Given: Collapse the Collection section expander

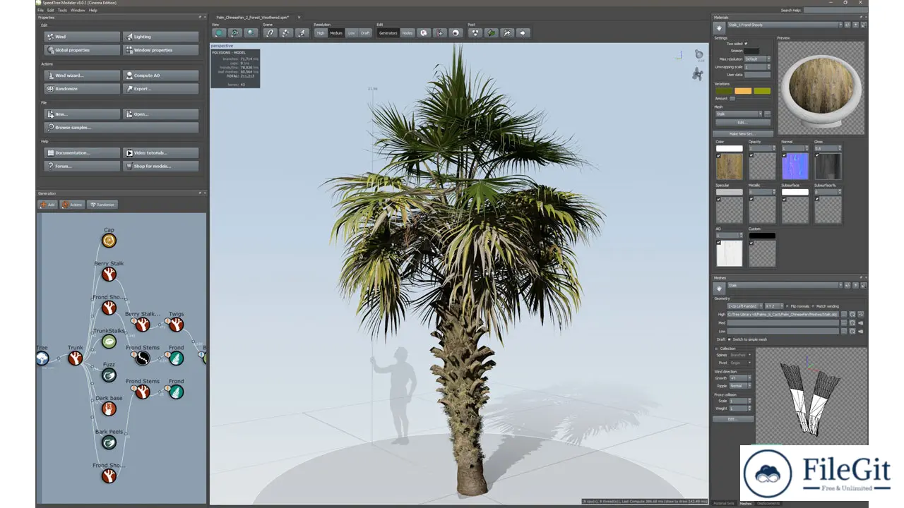Looking at the screenshot, I should (x=717, y=349).
